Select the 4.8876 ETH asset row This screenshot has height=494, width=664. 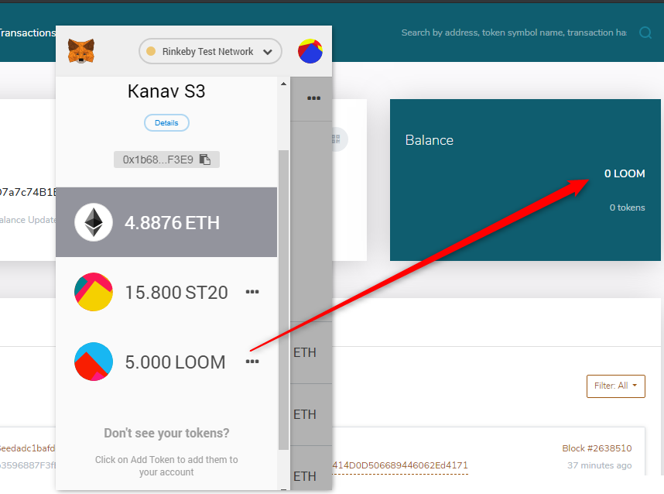166,222
